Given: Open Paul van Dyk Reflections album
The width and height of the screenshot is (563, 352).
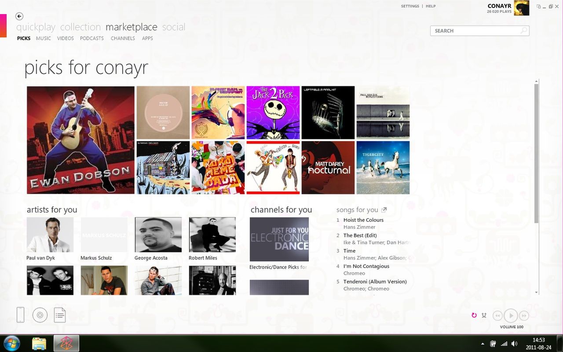Looking at the screenshot, I should (x=383, y=113).
